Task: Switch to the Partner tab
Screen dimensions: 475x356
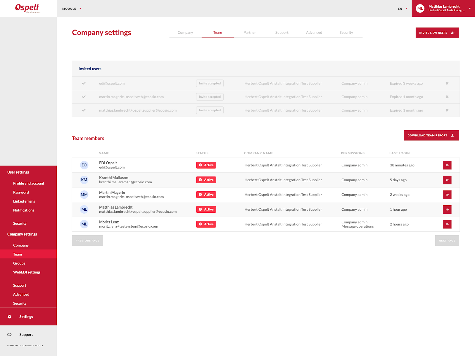Action: click(x=249, y=33)
